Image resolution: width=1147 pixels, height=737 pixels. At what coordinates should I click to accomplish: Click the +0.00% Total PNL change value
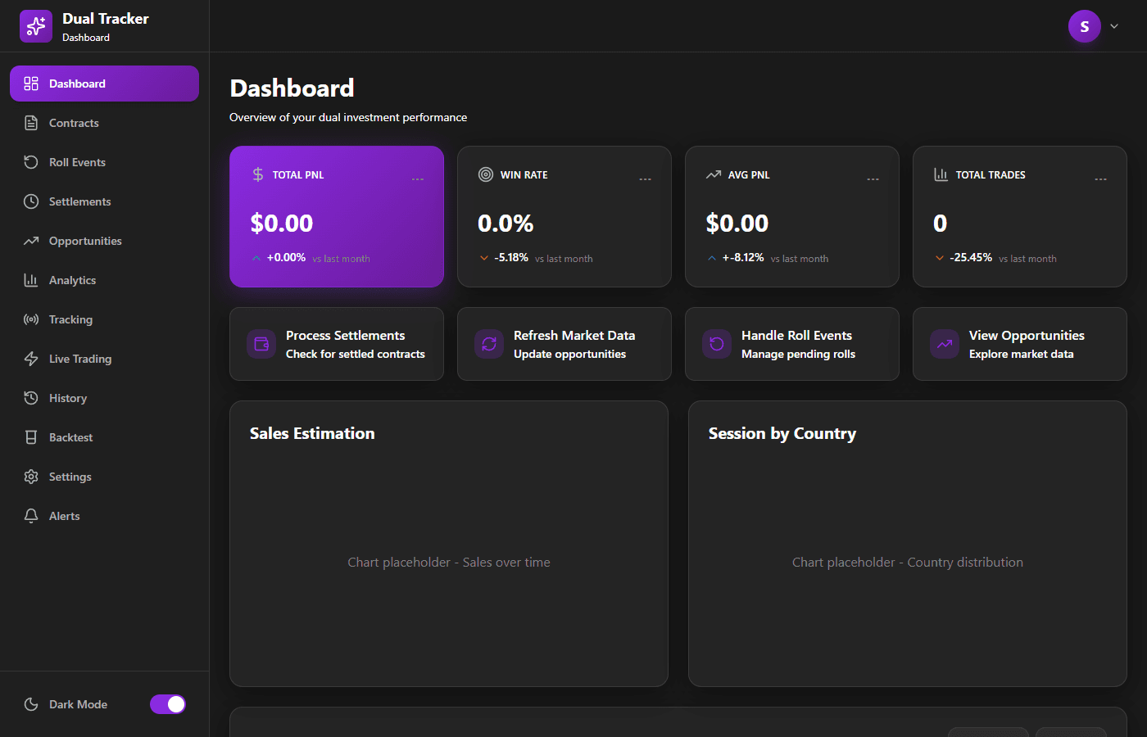point(286,257)
